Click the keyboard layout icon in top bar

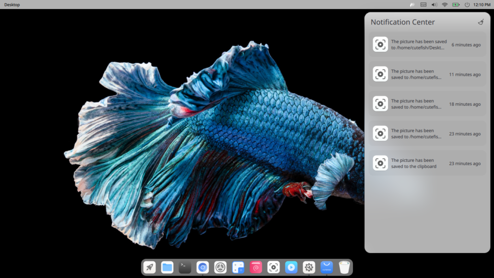pyautogui.click(x=423, y=5)
